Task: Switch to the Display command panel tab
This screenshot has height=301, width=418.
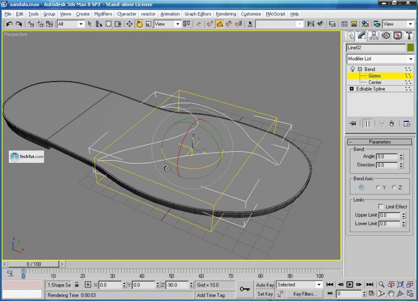Action: [397, 36]
